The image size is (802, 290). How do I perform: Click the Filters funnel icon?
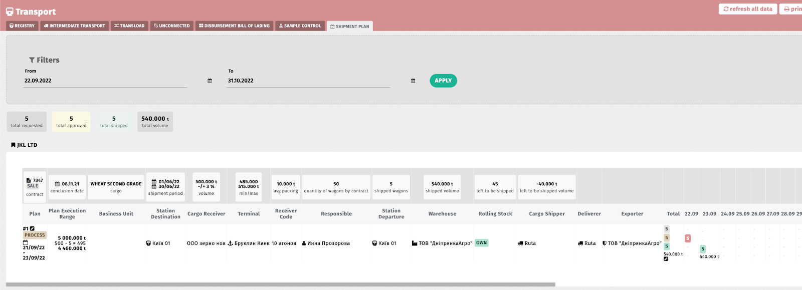click(32, 60)
